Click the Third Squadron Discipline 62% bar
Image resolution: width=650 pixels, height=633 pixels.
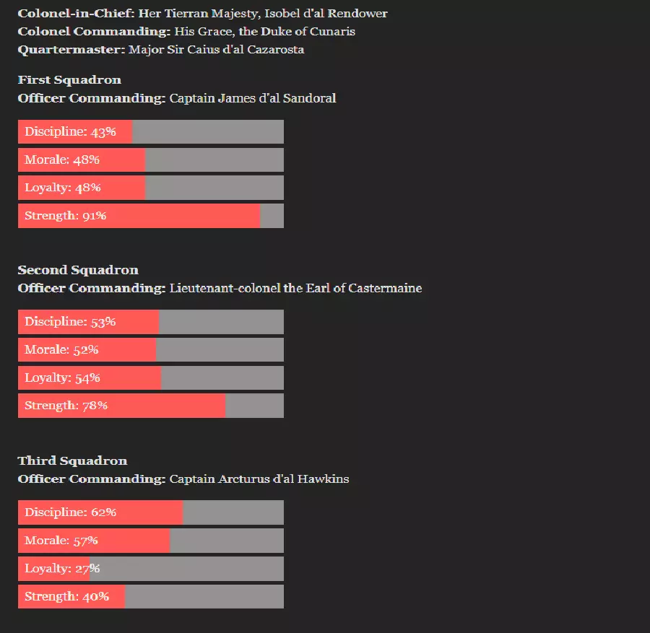click(150, 512)
